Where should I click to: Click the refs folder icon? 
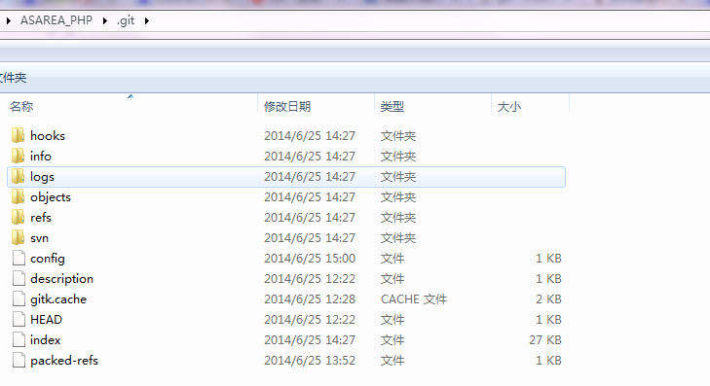coord(19,217)
